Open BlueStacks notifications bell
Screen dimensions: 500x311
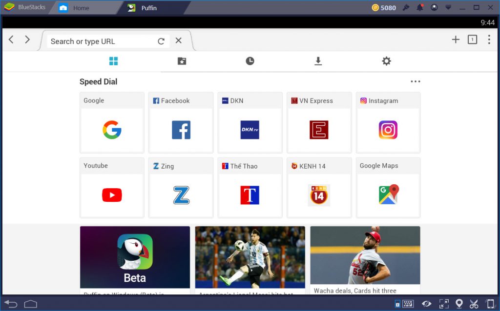click(420, 8)
